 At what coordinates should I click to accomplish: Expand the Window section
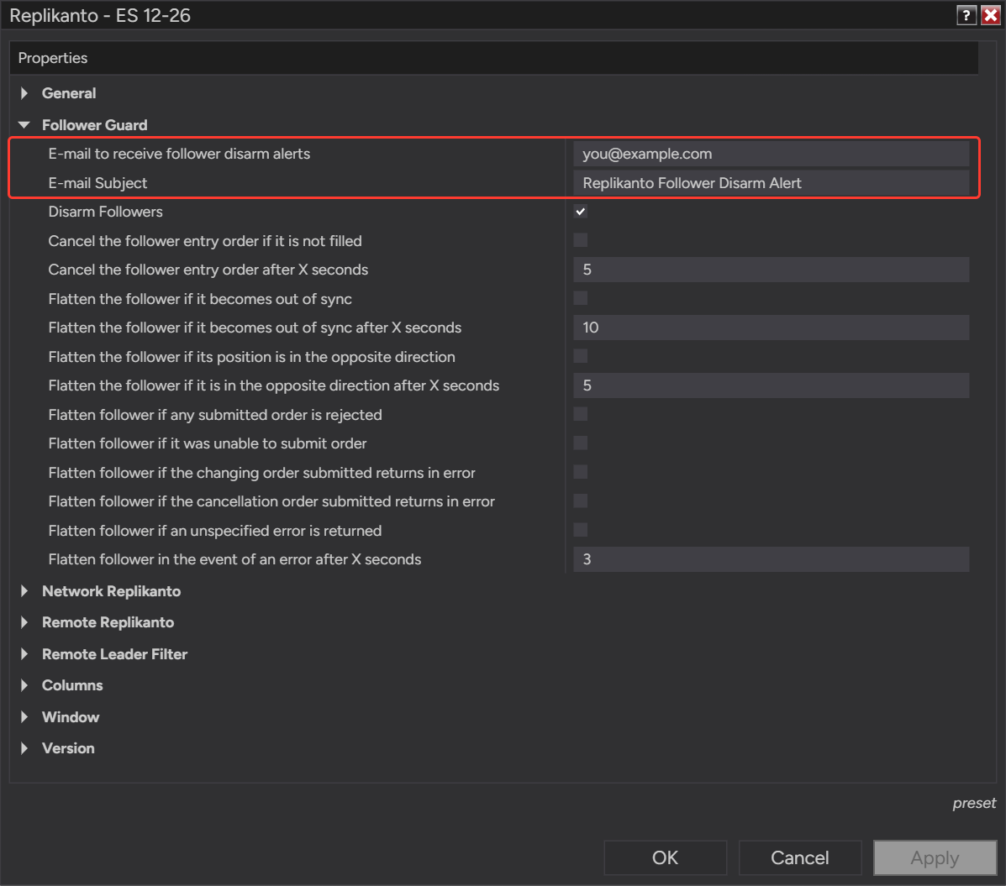coord(24,716)
